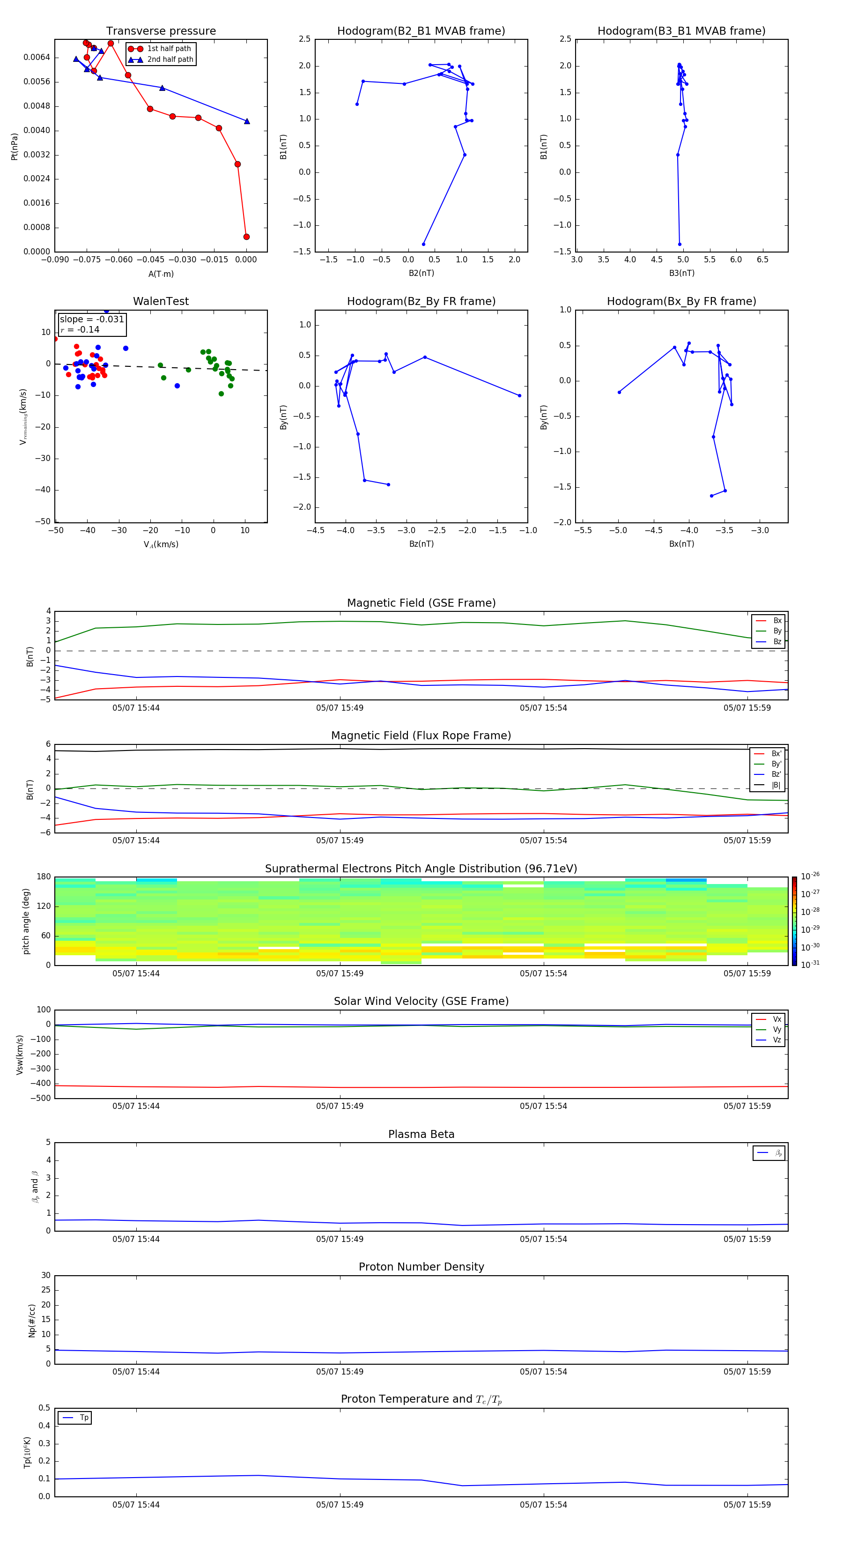Select the 'Vy' velocity legend entry
Viewport: 843px width, 1546px height.
coord(769,1029)
